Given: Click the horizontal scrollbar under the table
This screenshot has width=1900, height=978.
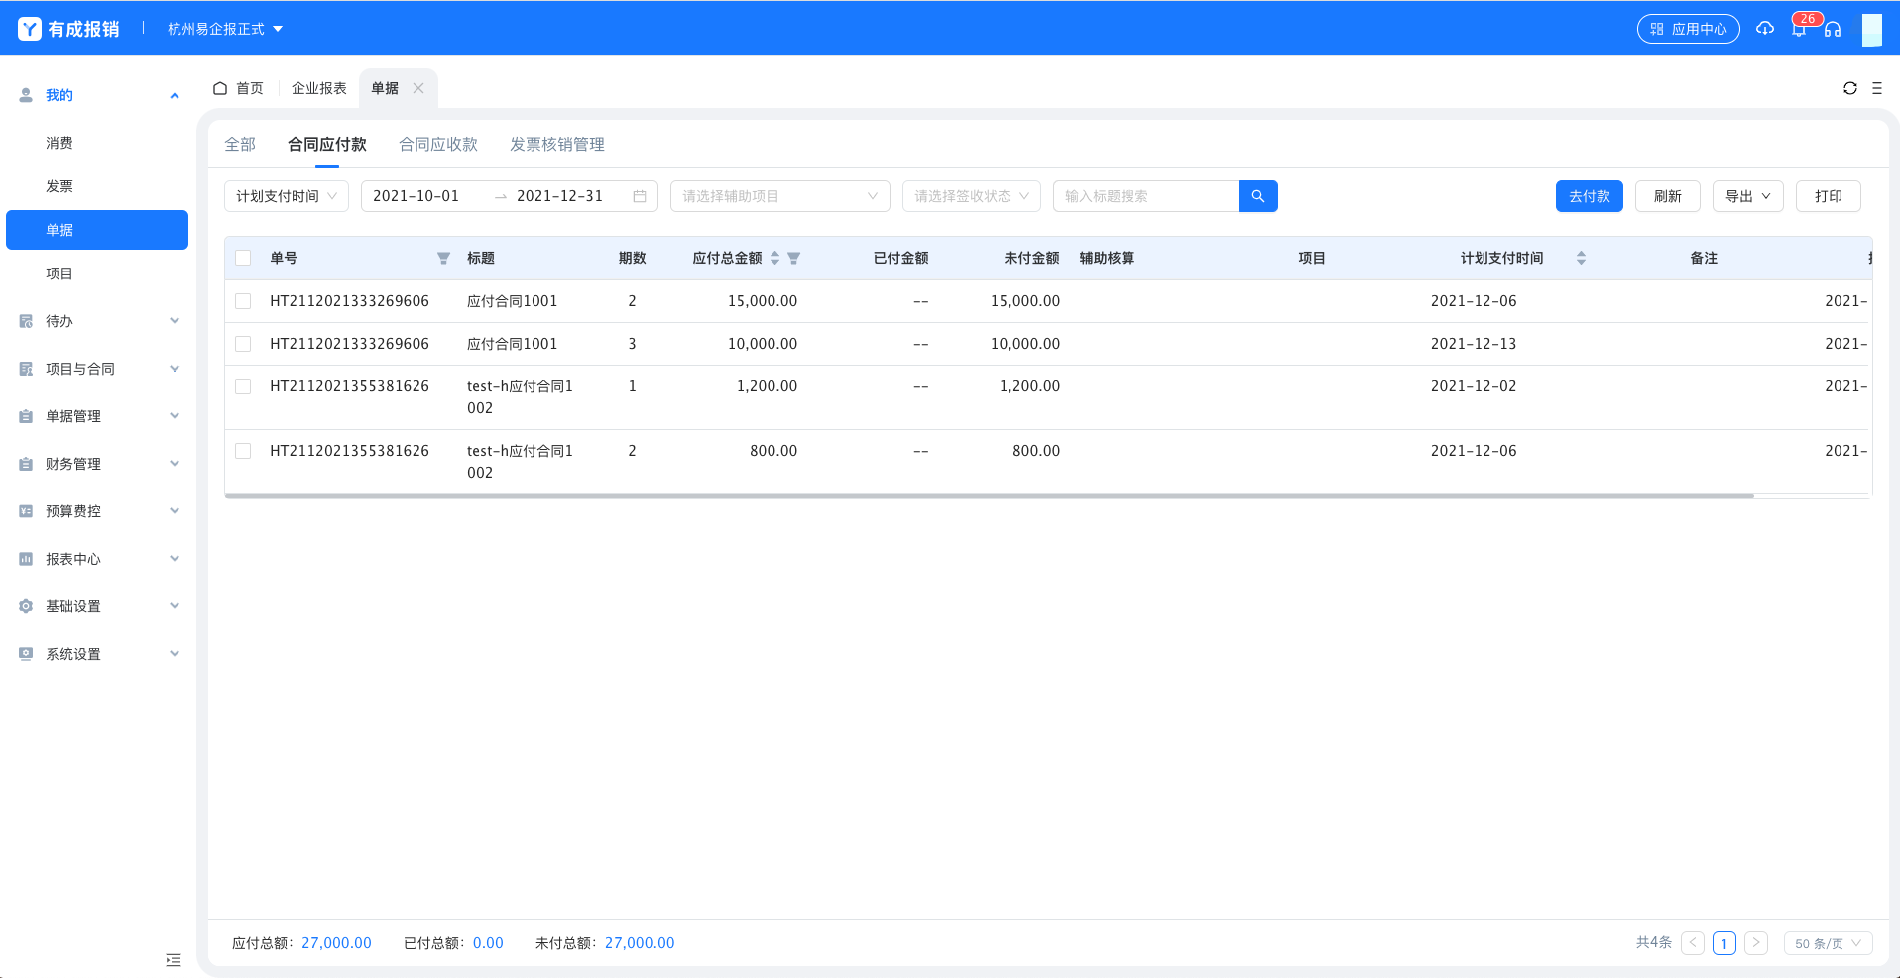Looking at the screenshot, I should (990, 496).
